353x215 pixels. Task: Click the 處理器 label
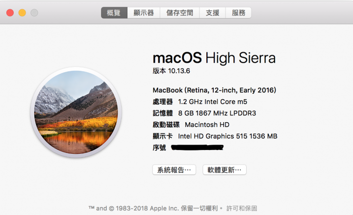pyautogui.click(x=163, y=102)
